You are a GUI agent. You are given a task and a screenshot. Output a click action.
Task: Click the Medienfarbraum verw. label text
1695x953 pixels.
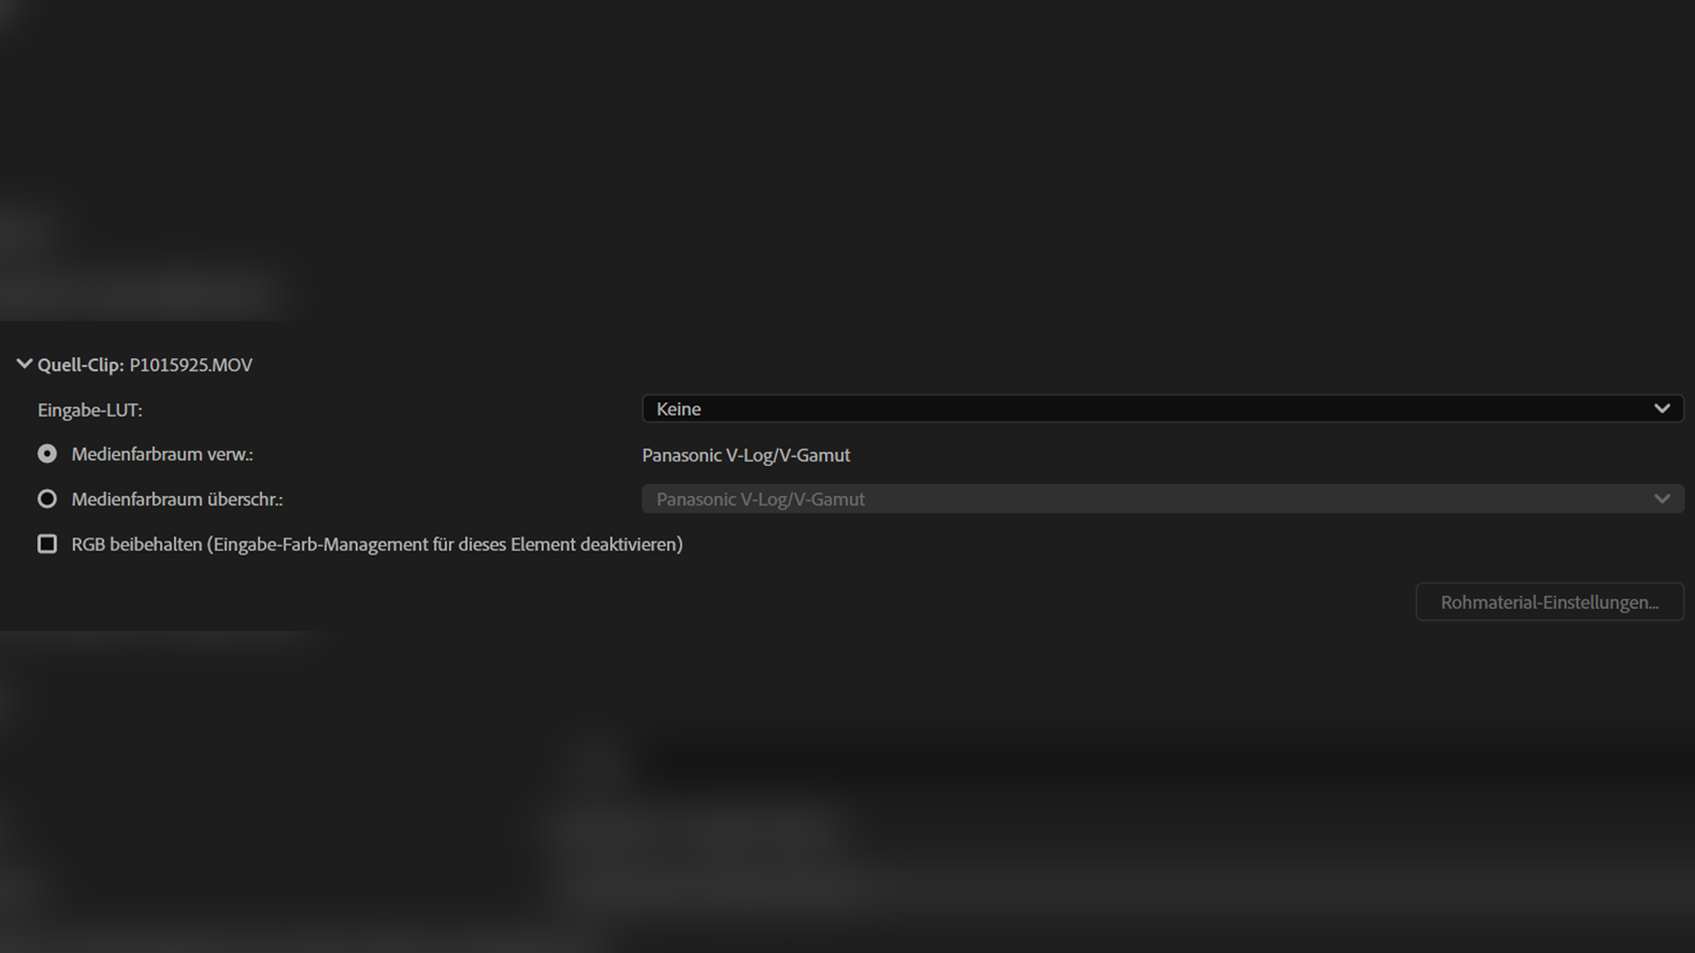click(x=162, y=454)
